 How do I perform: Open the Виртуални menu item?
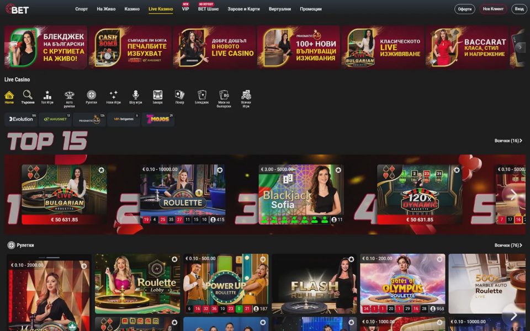(x=280, y=9)
